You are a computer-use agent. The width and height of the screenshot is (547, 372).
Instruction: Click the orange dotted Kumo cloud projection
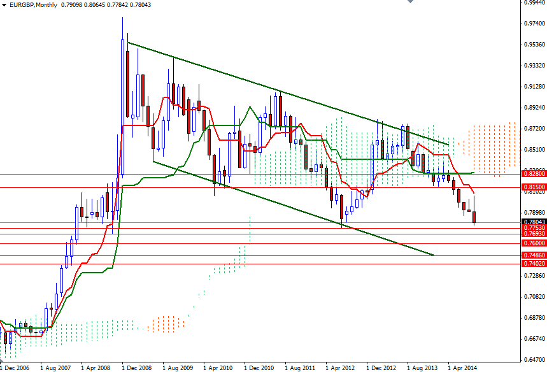point(490,147)
